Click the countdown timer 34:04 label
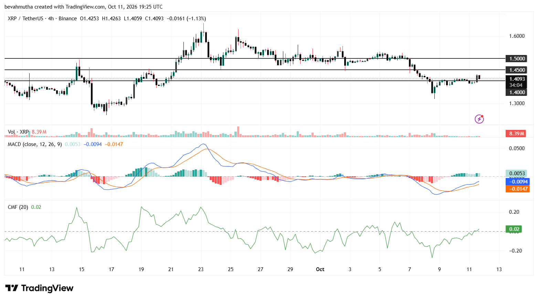Viewport: 538px width, 301px height. (x=516, y=85)
